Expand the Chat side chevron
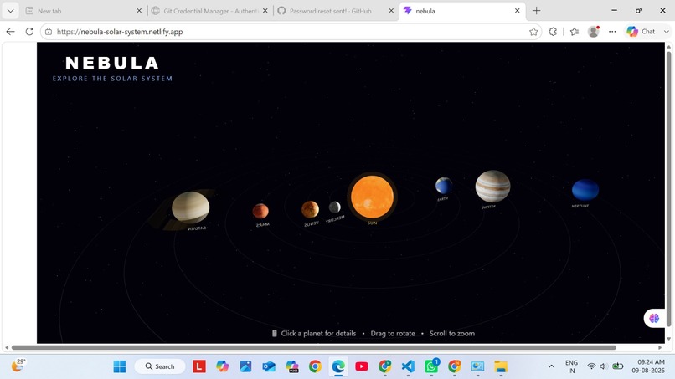This screenshot has width=675, height=379. point(667,32)
